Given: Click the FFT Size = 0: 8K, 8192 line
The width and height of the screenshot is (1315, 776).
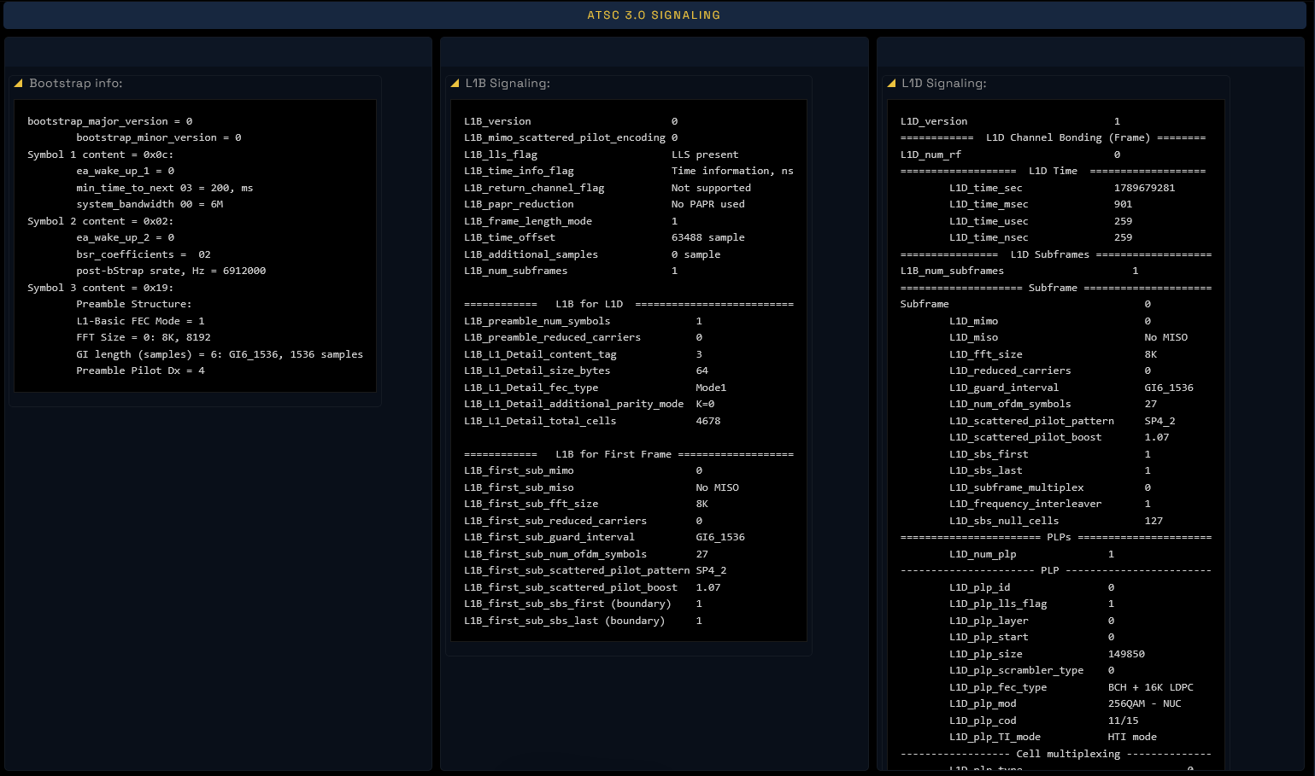Looking at the screenshot, I should tap(144, 337).
